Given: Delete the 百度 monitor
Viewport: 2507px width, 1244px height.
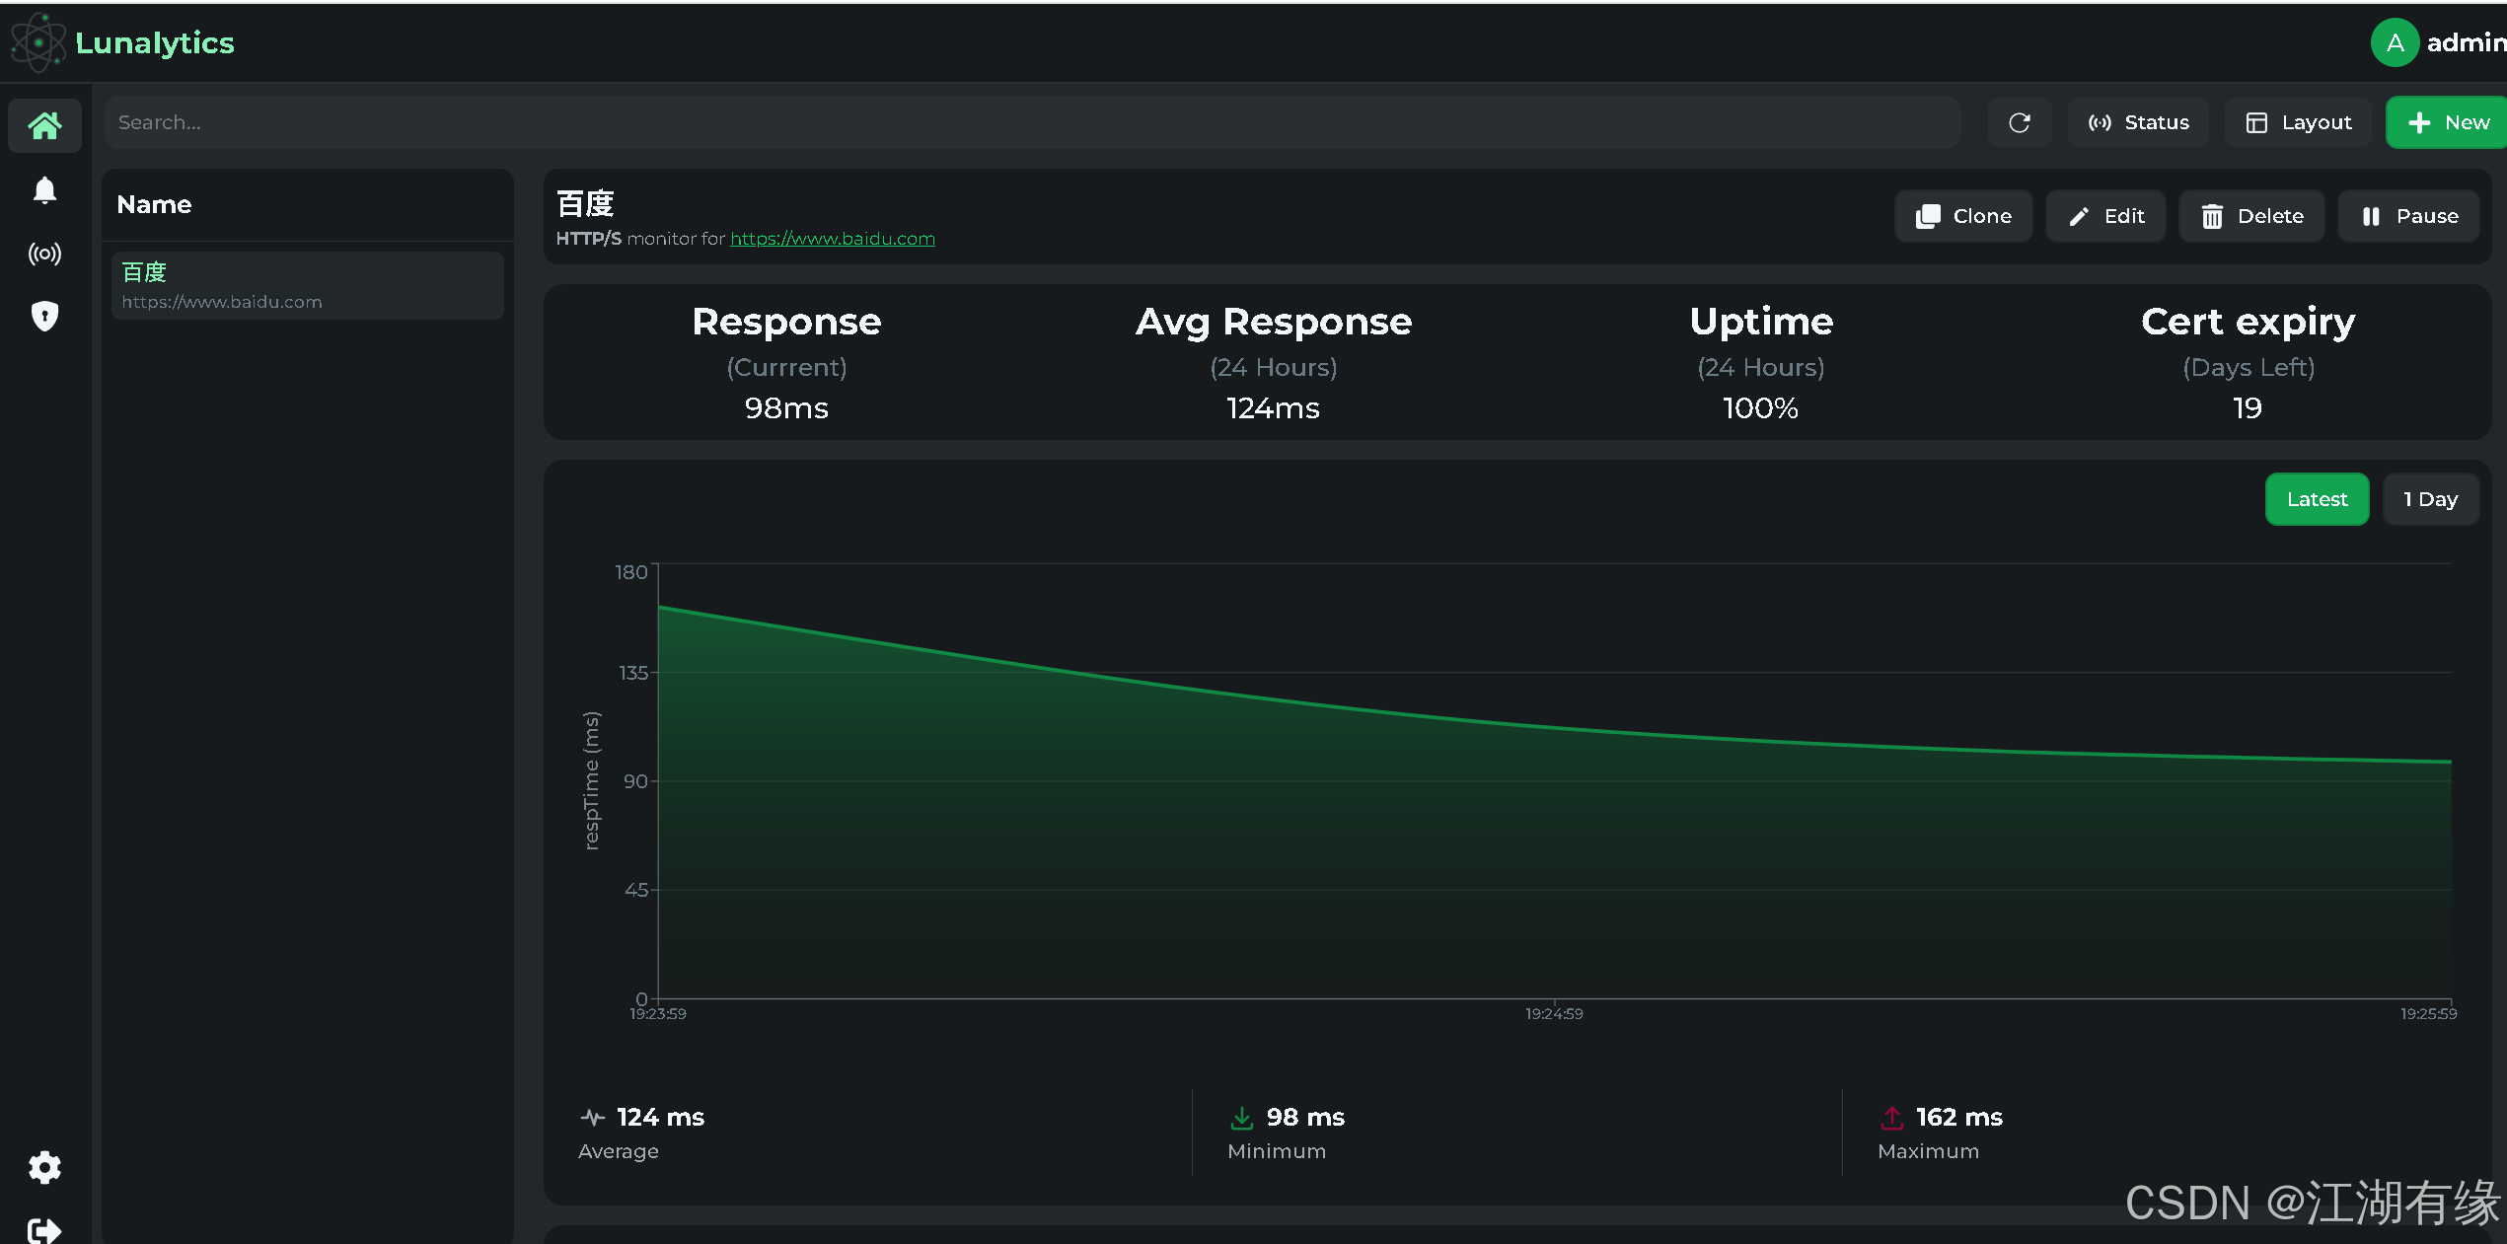Looking at the screenshot, I should pos(2251,216).
